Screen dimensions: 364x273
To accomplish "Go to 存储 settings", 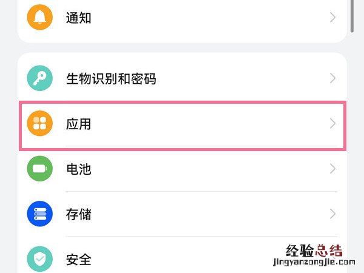I will point(78,214).
